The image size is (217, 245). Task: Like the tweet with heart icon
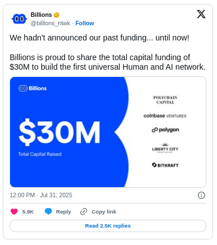14,212
